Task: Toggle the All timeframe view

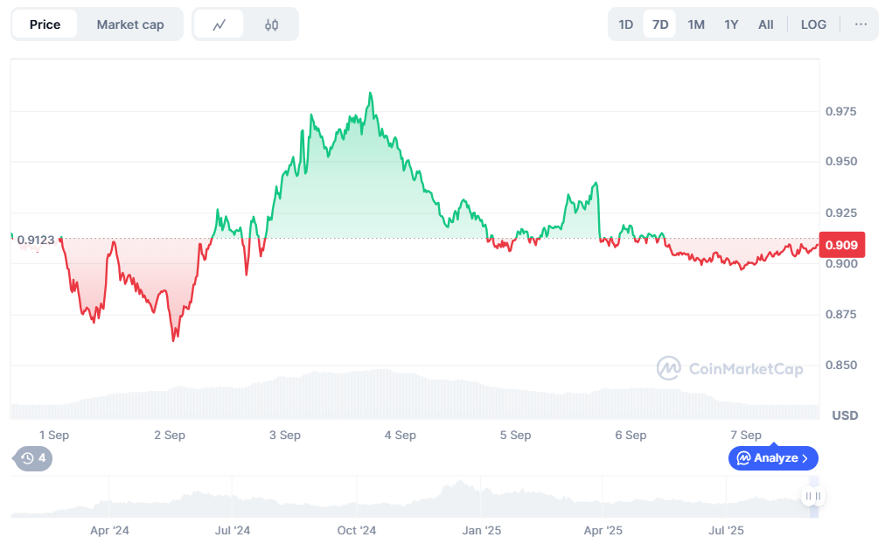Action: [765, 24]
